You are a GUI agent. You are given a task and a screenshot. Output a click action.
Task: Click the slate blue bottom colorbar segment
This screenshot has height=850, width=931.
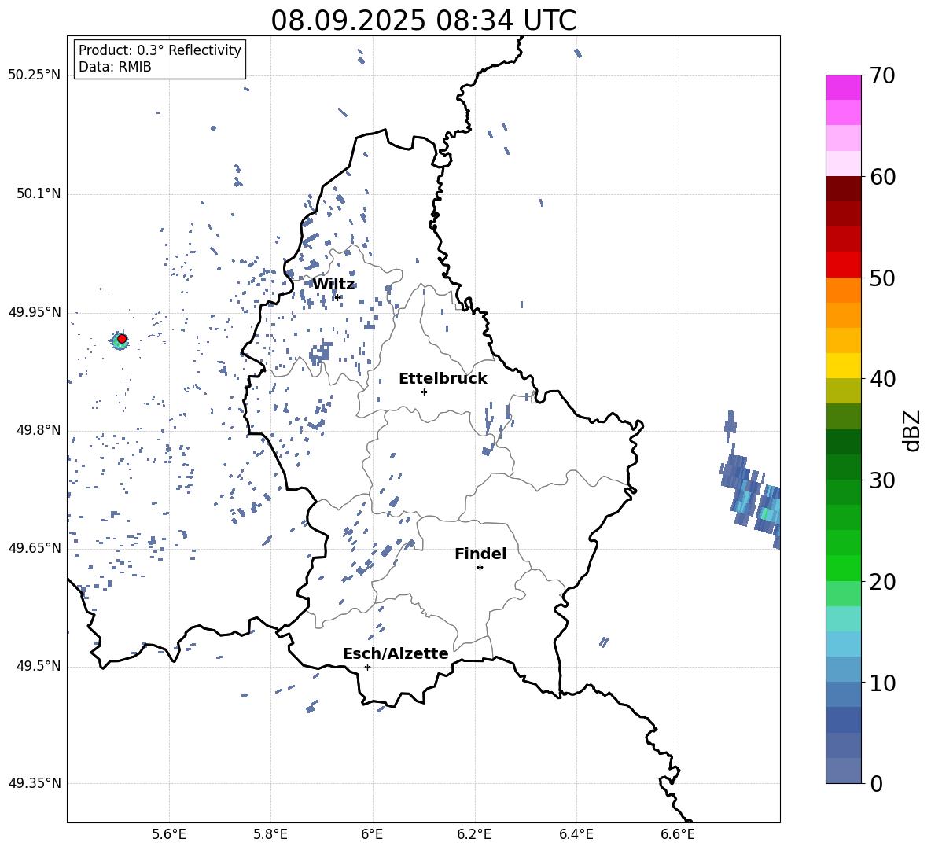tap(843, 771)
